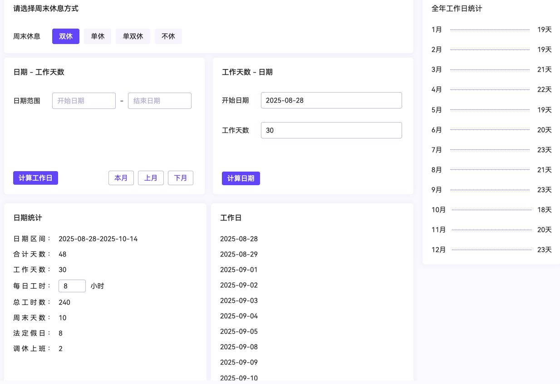Switch weekend mode to 单双休
Viewport: 560px width, 384px height.
pyautogui.click(x=133, y=36)
